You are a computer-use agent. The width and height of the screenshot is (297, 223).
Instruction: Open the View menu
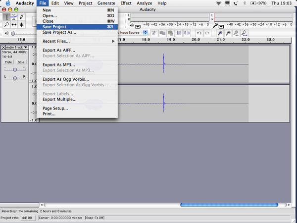[x=69, y=3]
